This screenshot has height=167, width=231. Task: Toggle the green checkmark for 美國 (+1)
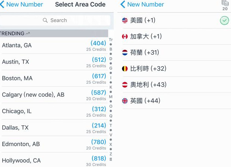[x=224, y=20]
